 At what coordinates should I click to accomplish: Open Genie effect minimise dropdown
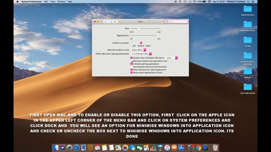coord(138,50)
